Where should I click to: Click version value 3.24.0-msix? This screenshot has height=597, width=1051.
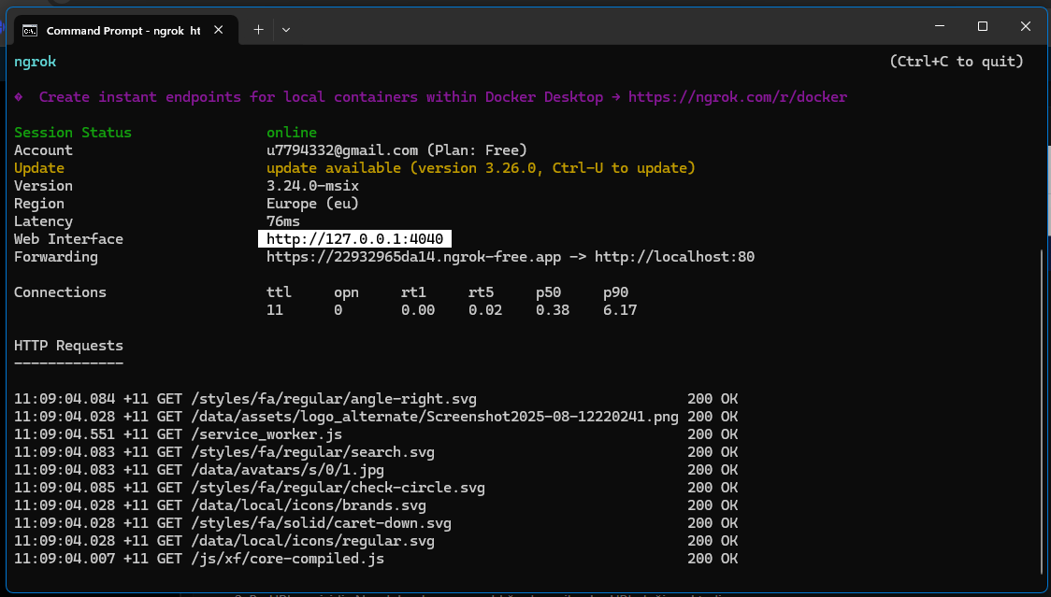[x=312, y=186]
